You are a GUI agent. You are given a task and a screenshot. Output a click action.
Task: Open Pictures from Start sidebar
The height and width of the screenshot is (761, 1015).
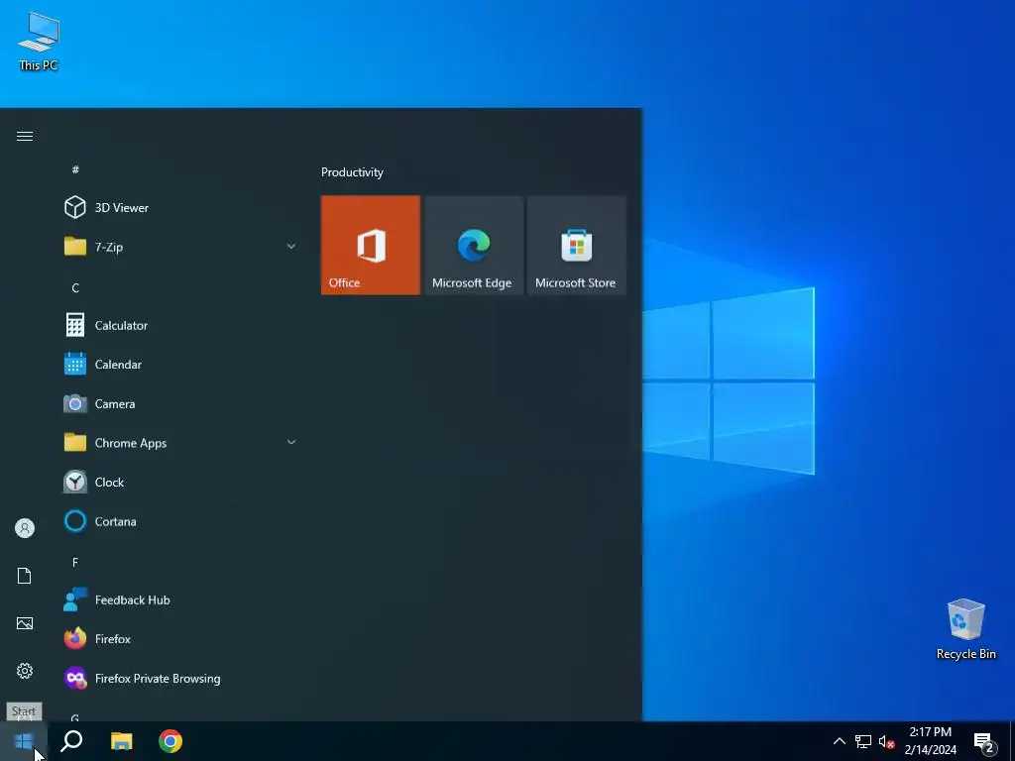tap(25, 623)
